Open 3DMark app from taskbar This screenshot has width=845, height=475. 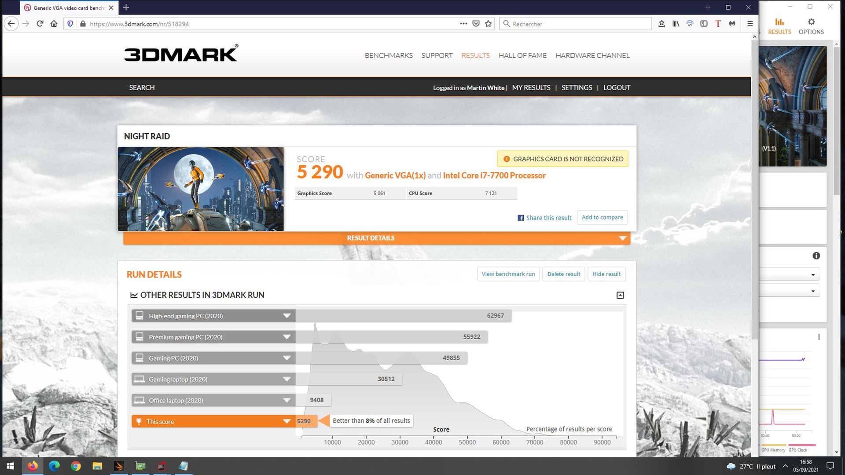pyautogui.click(x=119, y=466)
